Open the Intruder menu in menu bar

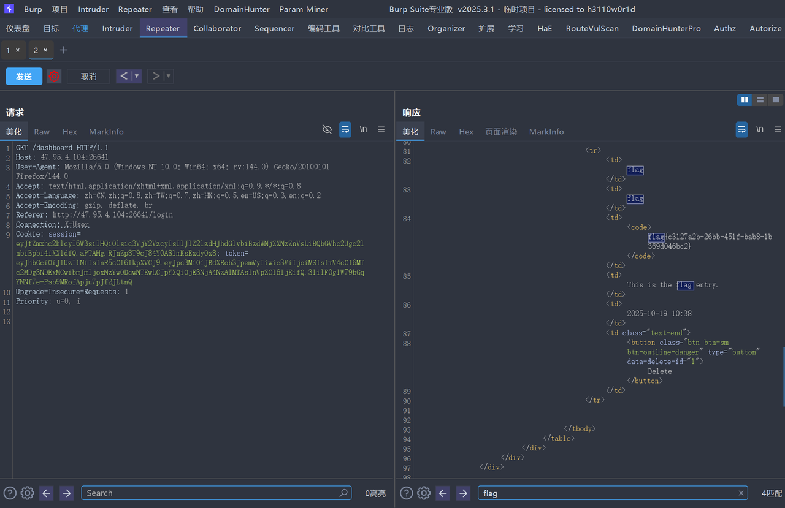point(93,9)
